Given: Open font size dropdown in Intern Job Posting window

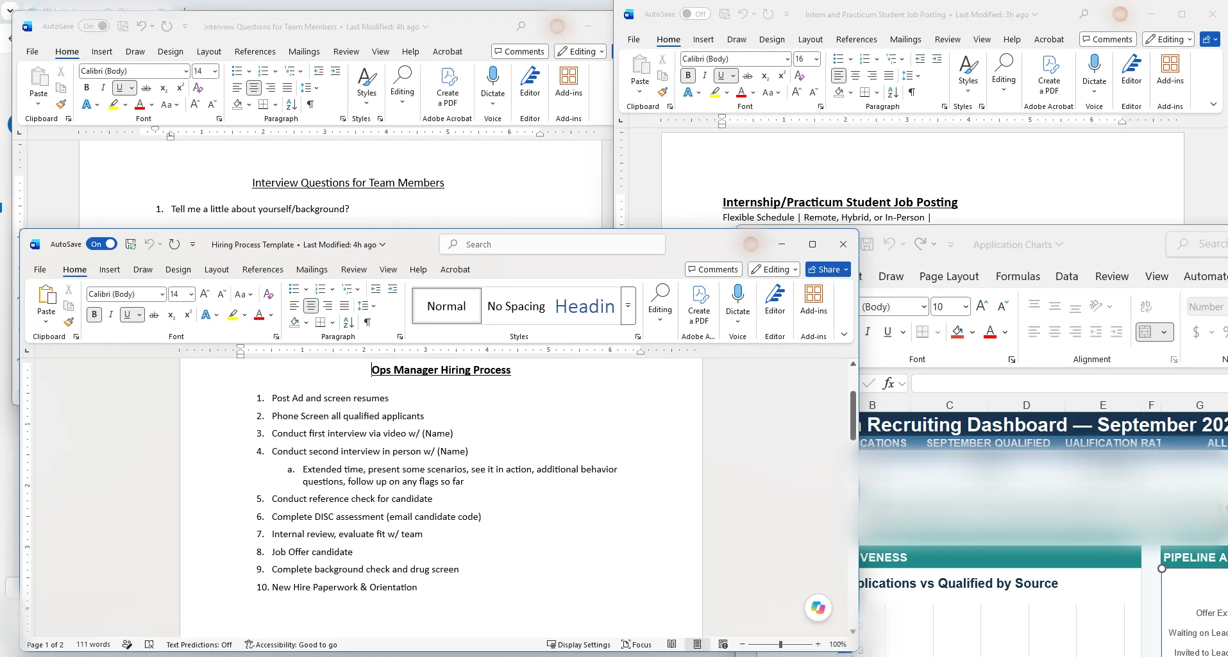Looking at the screenshot, I should [x=816, y=58].
